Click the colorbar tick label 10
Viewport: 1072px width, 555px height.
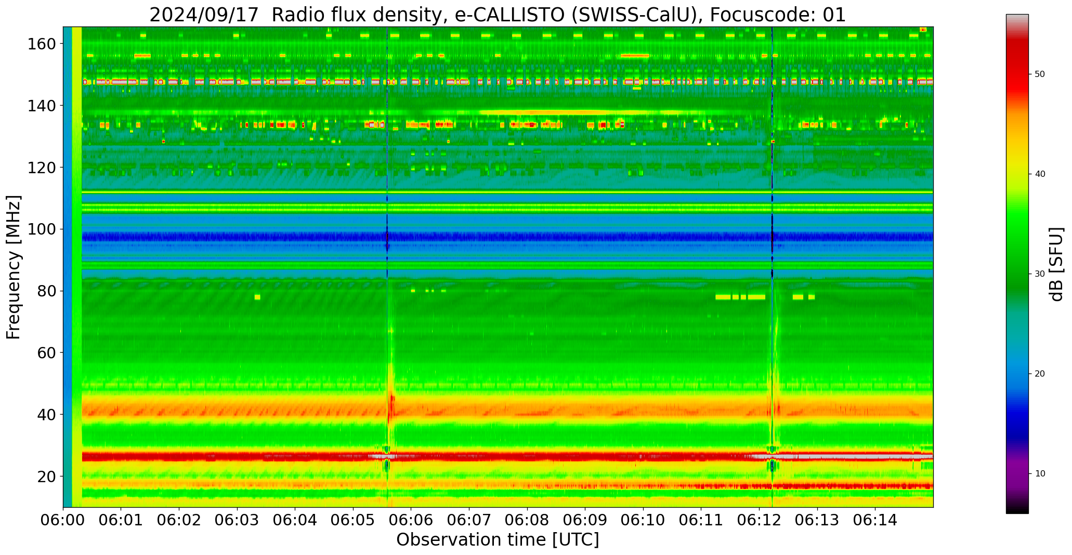coord(1040,474)
